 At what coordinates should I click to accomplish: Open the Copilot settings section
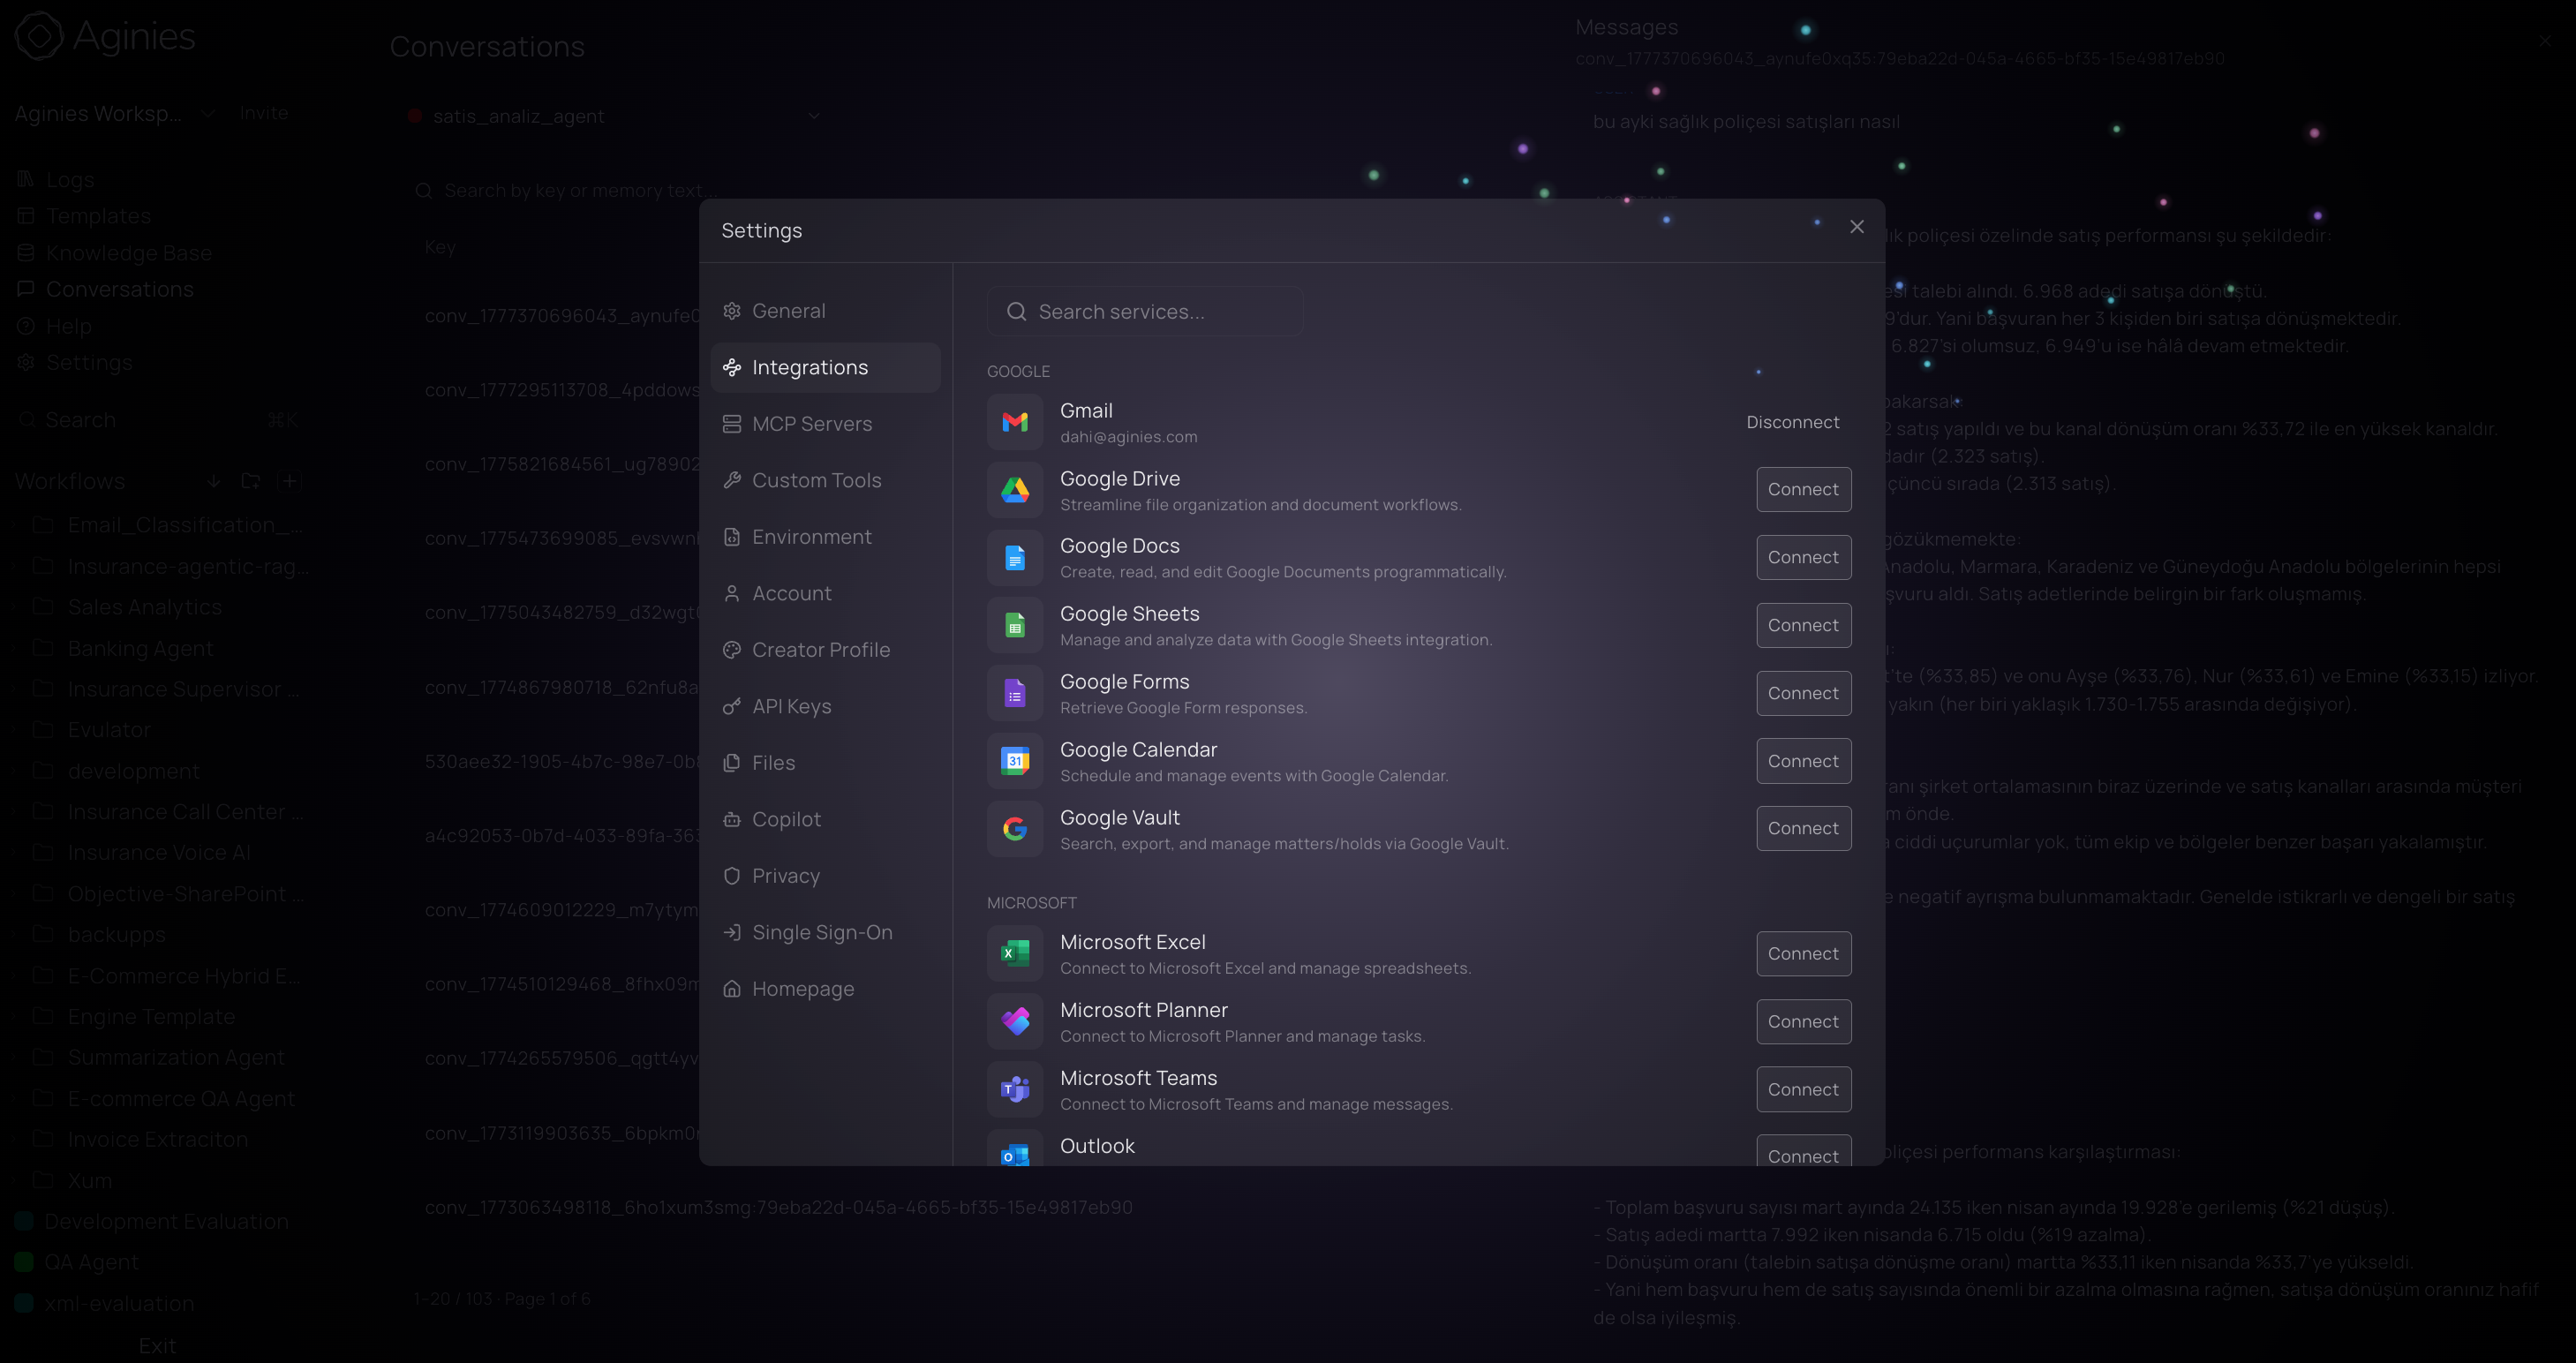pyautogui.click(x=825, y=820)
